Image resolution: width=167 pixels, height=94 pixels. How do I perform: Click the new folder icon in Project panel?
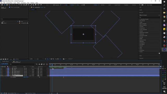(x=3, y=59)
